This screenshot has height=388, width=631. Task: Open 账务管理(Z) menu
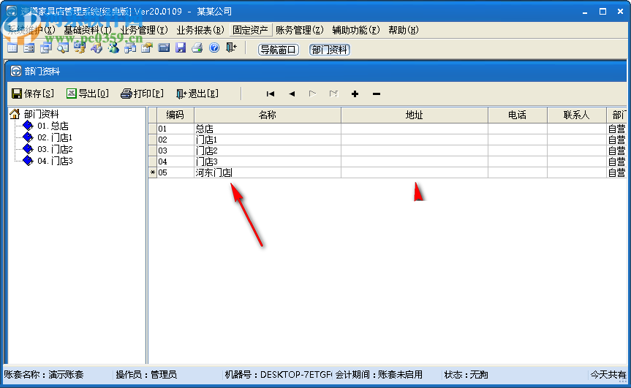(299, 30)
